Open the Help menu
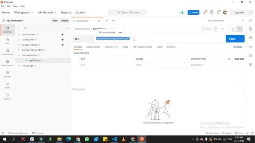This screenshot has height=143, width=255. [22, 6]
